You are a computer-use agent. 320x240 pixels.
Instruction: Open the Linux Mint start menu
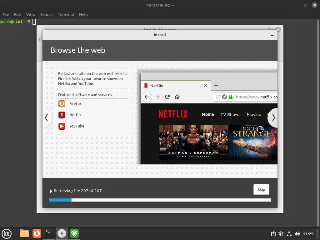(7, 233)
